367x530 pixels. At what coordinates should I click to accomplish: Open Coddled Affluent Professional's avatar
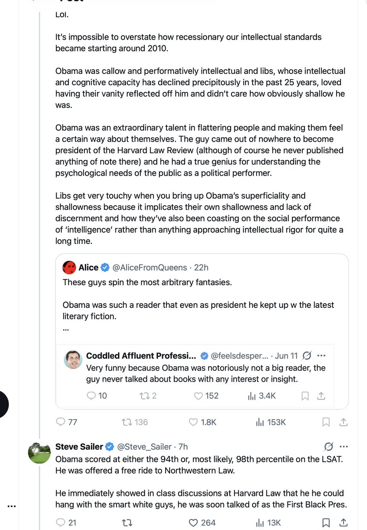(73, 360)
